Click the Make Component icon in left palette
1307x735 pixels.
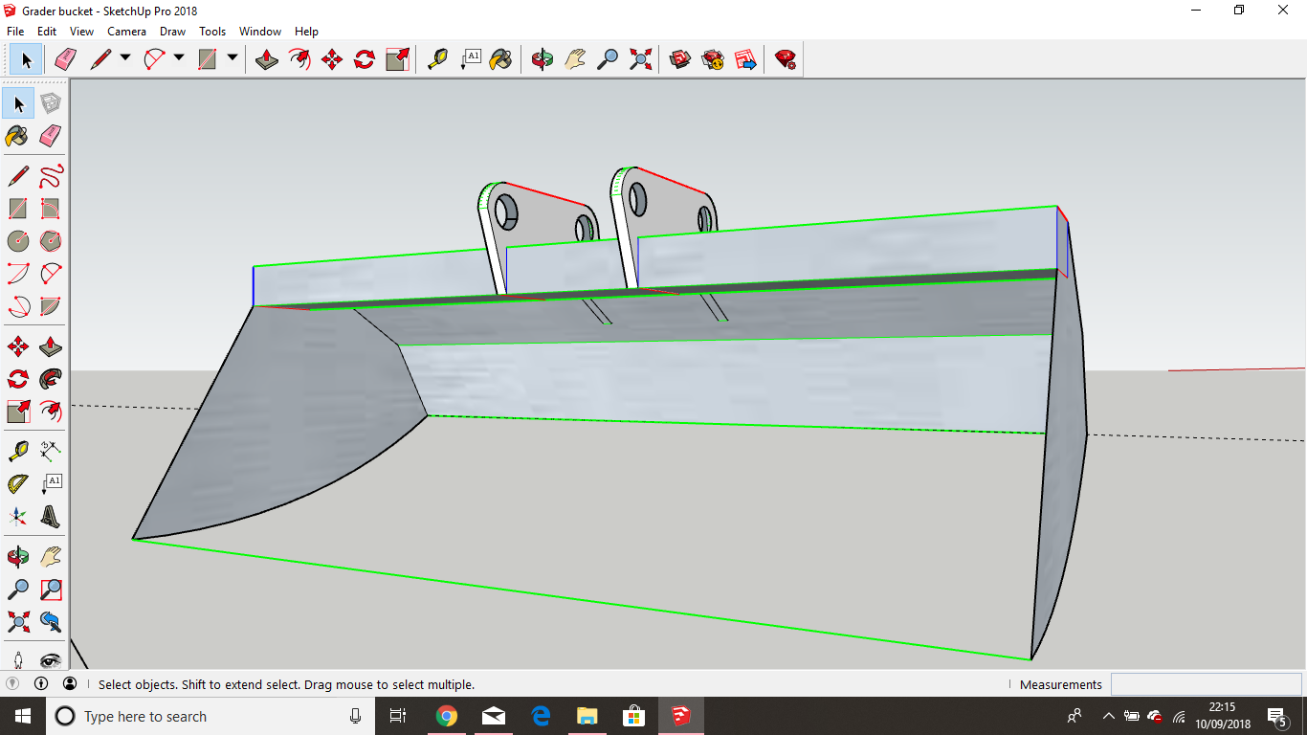[x=51, y=103]
